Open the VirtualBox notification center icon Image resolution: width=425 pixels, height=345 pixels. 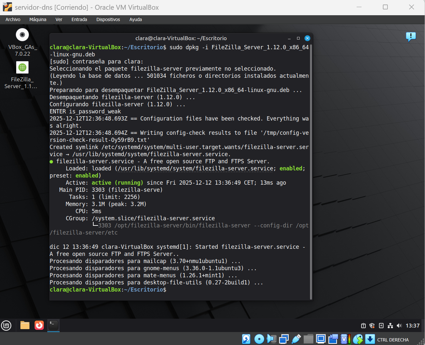coord(411,37)
